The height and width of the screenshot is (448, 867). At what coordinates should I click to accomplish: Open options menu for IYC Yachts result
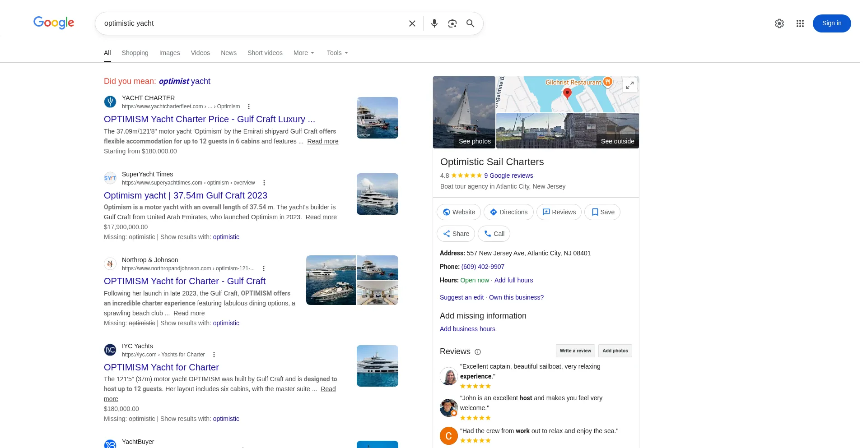point(214,355)
